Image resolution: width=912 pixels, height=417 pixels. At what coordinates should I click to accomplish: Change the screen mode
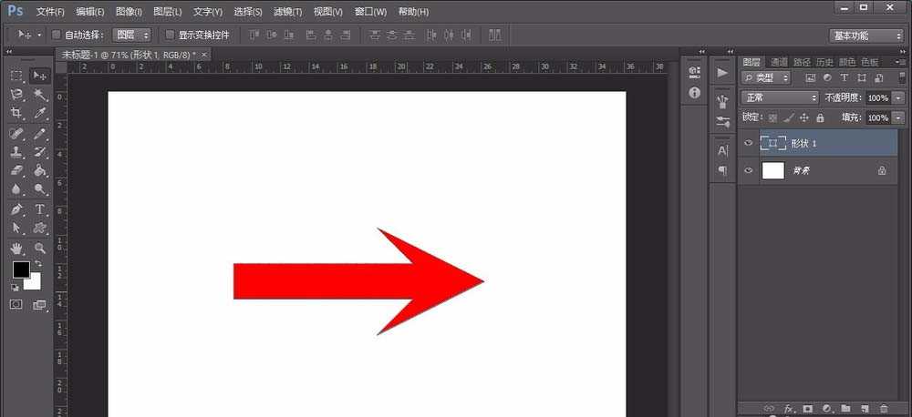tap(39, 304)
